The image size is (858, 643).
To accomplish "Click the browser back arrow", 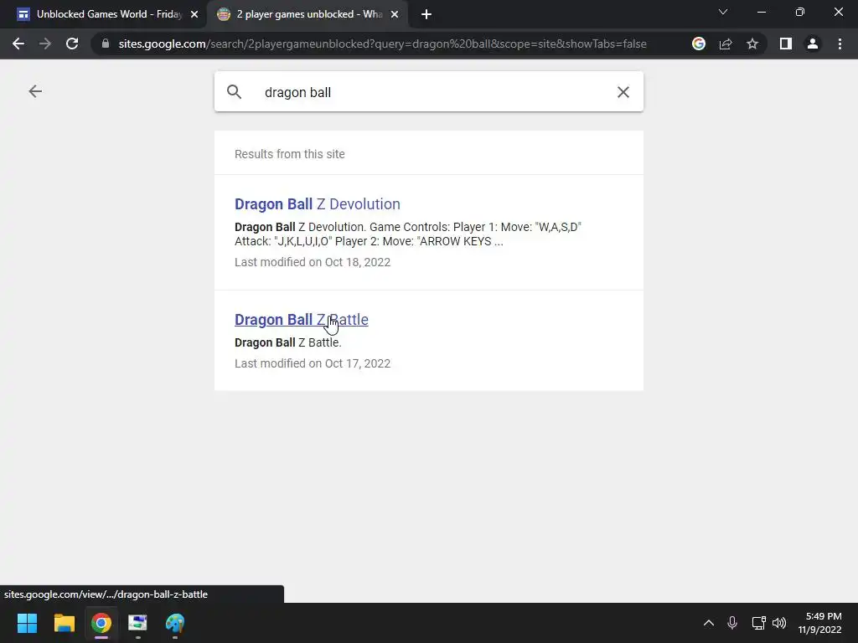I will pyautogui.click(x=18, y=44).
